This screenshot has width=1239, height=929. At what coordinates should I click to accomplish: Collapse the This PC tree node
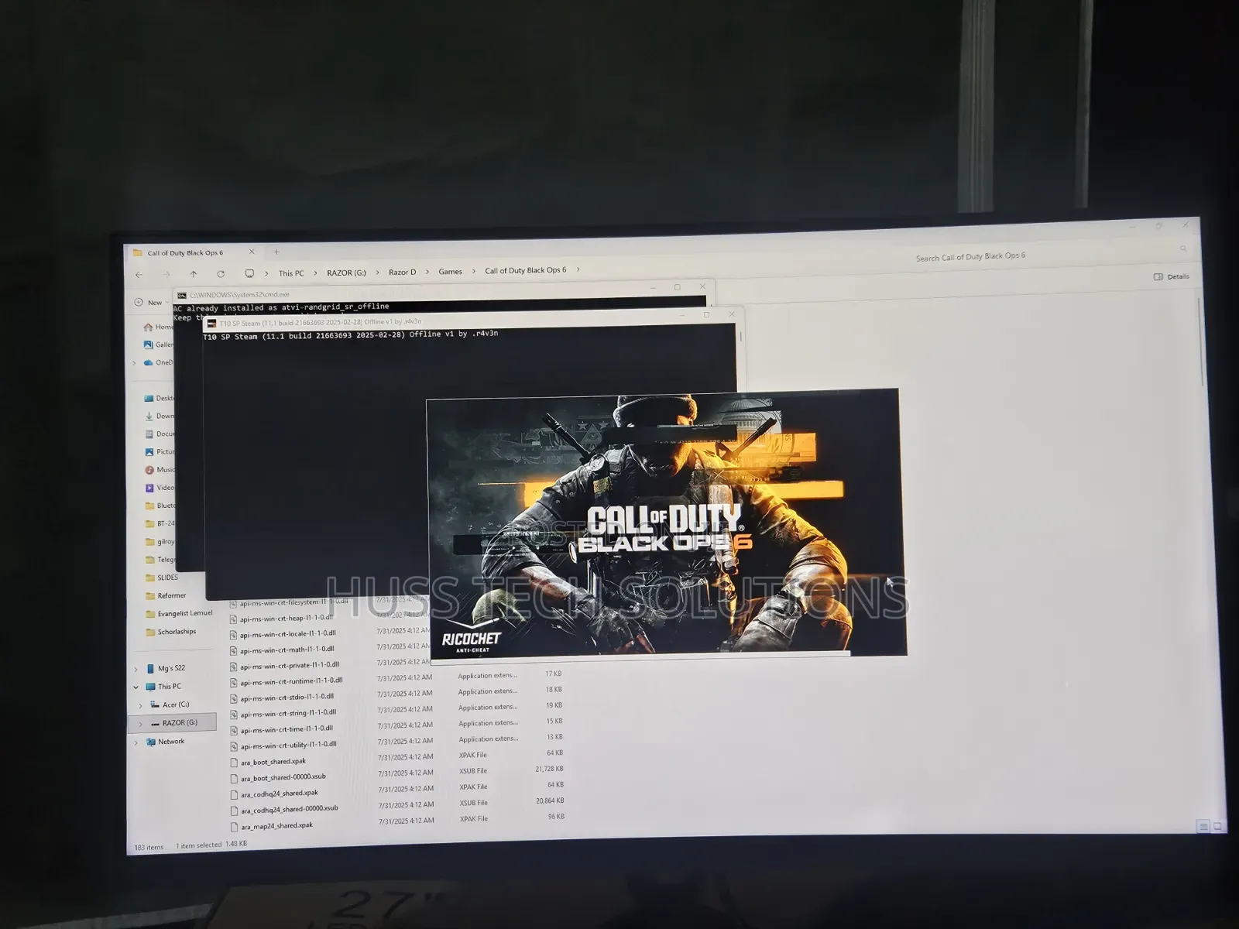pyautogui.click(x=136, y=687)
